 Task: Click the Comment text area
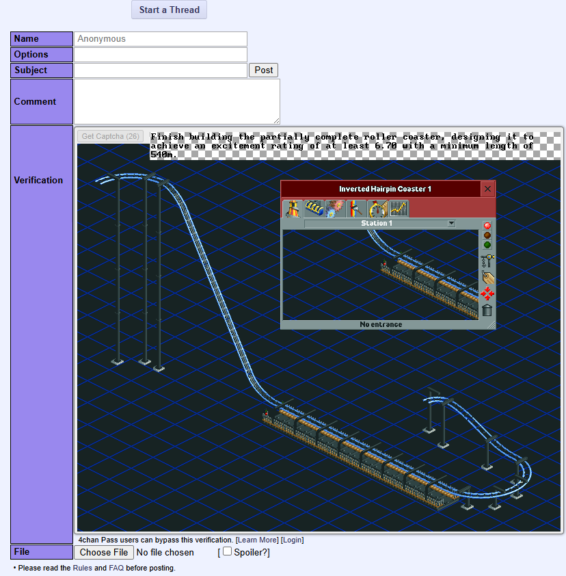click(177, 101)
